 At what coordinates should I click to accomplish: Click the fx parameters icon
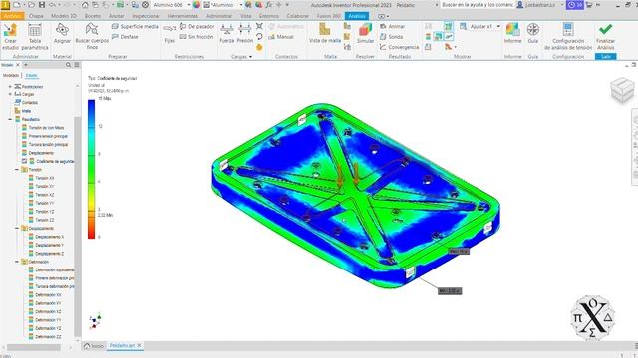[x=269, y=5]
